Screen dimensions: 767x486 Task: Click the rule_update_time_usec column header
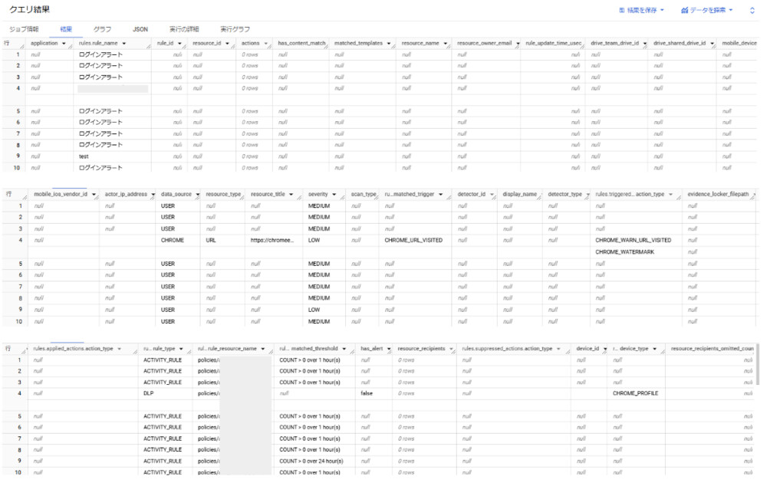click(553, 44)
